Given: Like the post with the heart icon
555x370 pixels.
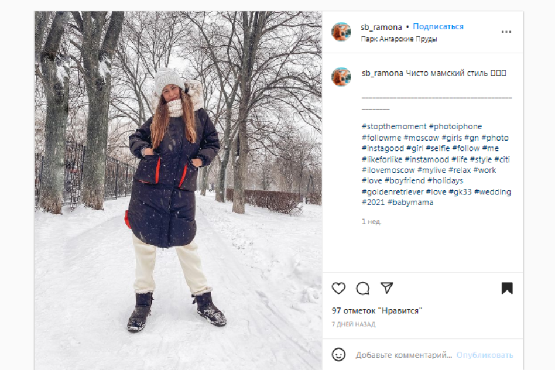Looking at the screenshot, I should click(x=338, y=288).
